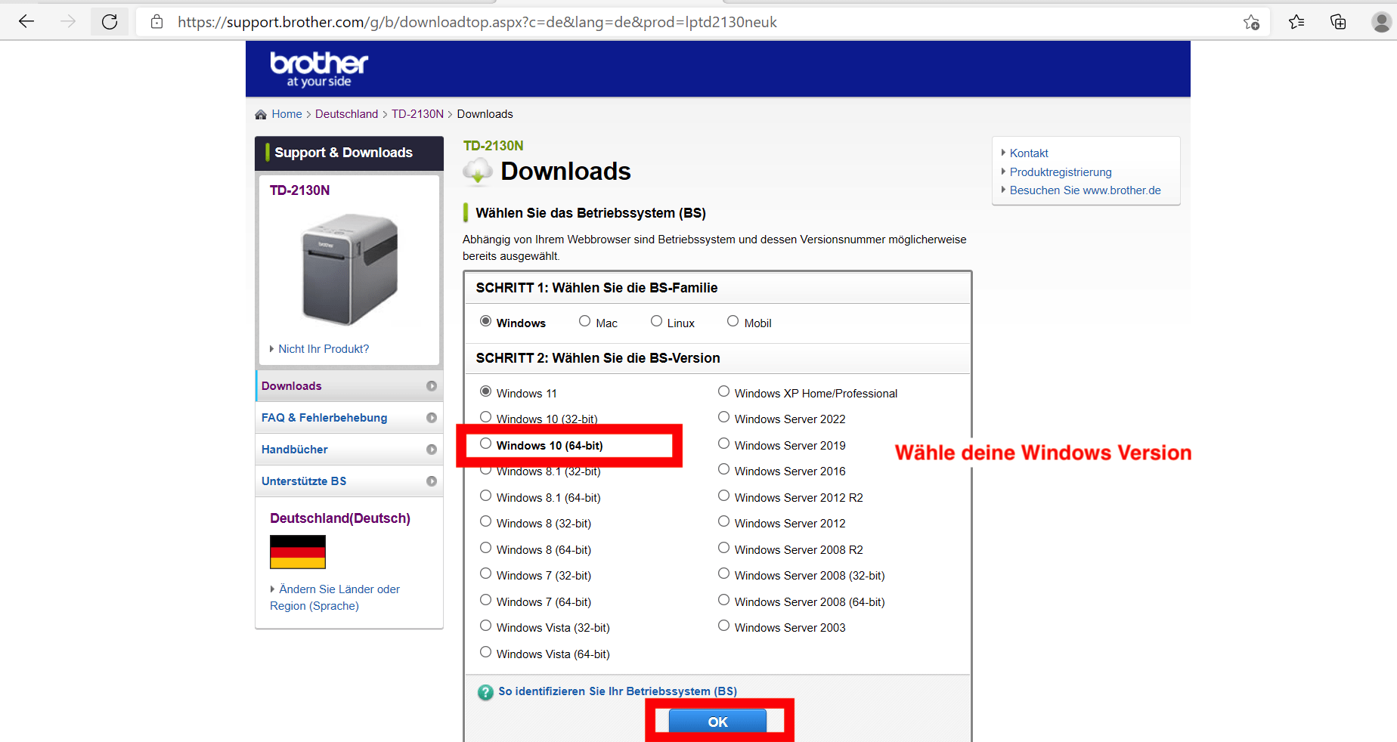1397x742 pixels.
Task: Click Ändern Sie Länder oder Region link
Action: coord(335,598)
